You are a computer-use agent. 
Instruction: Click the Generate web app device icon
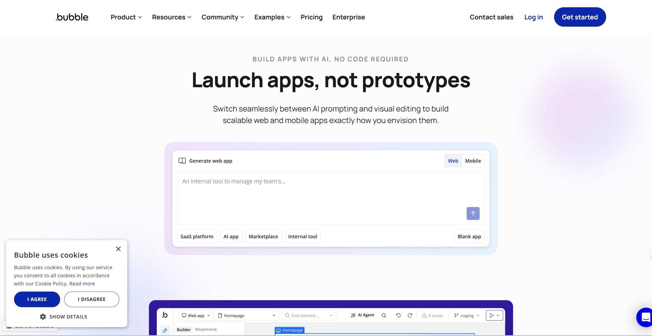click(182, 161)
